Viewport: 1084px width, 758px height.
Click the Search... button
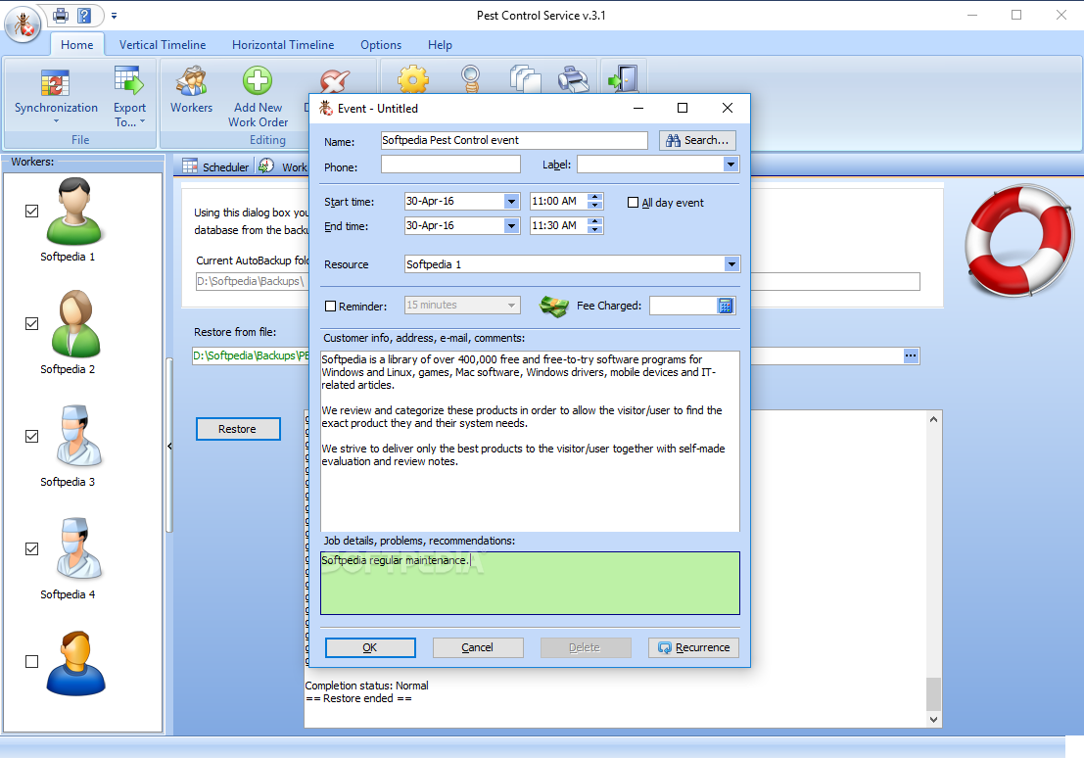point(697,140)
